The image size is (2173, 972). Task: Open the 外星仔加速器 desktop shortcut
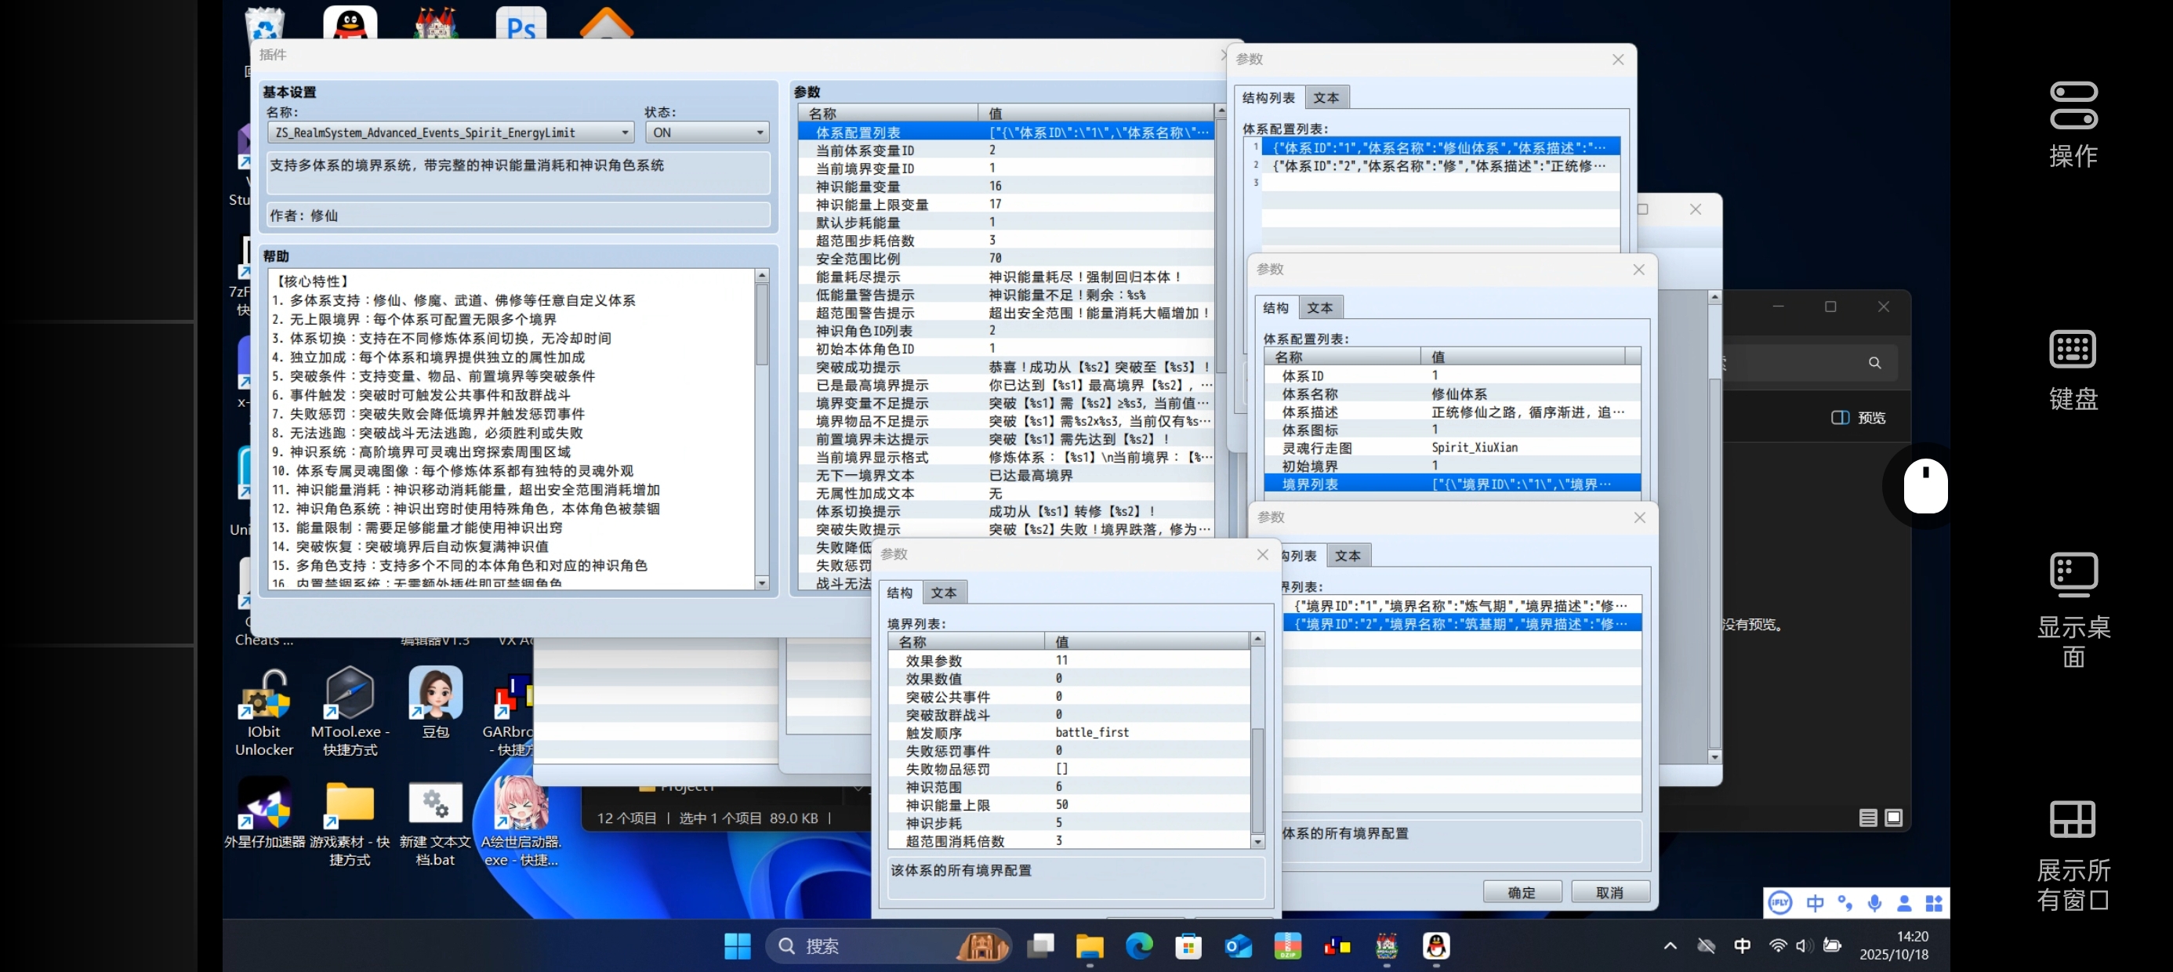[x=264, y=814]
